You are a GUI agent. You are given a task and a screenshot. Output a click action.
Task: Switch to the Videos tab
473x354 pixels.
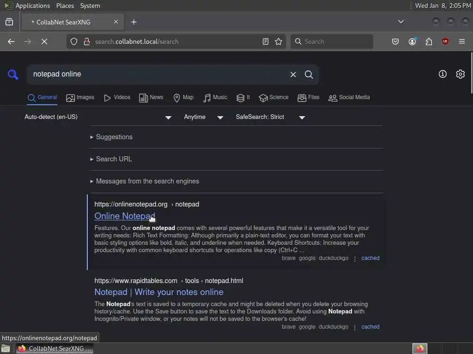point(117,98)
